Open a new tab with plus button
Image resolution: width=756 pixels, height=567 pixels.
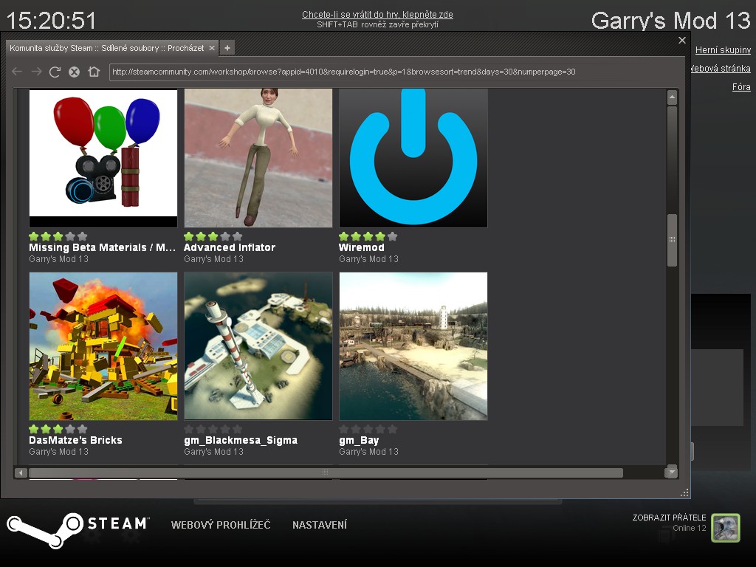(x=227, y=48)
